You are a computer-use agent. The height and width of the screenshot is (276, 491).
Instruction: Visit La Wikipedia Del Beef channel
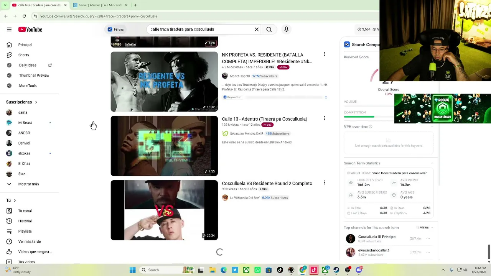tap(245, 198)
